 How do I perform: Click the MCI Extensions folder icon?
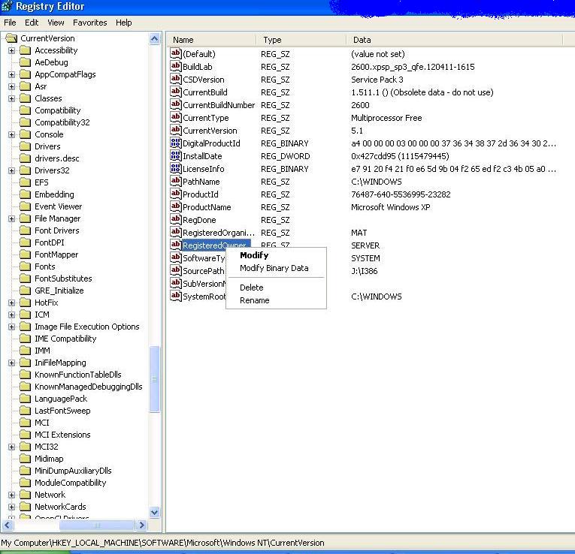tap(25, 435)
